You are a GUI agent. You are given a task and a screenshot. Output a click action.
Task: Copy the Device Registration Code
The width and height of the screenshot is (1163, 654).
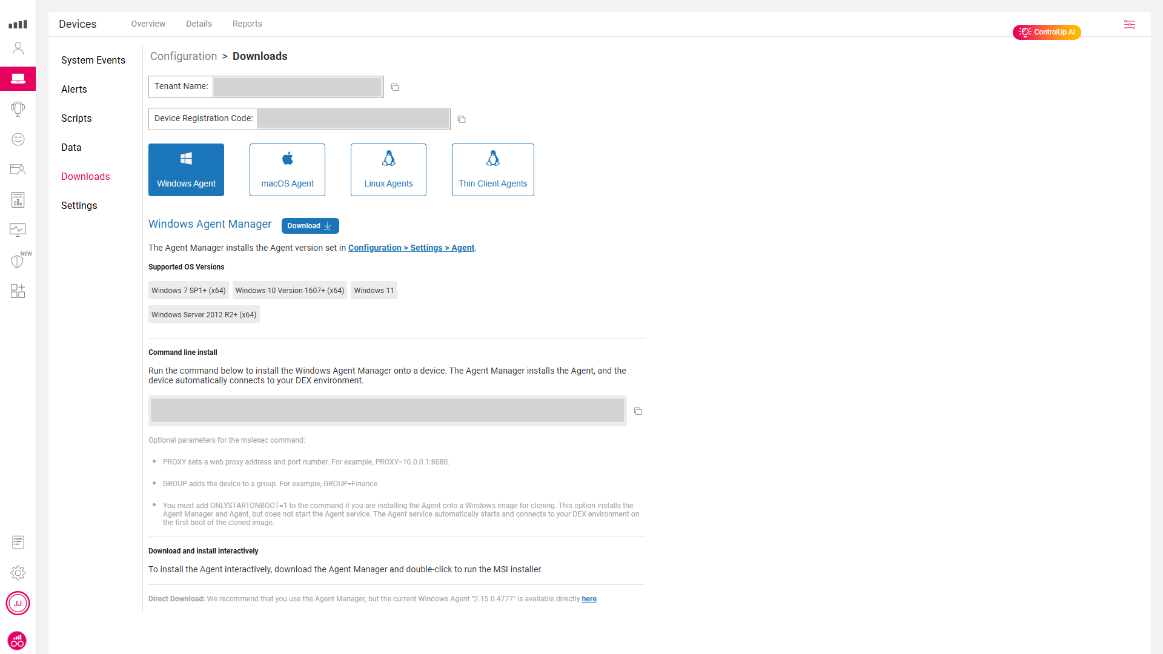click(462, 119)
